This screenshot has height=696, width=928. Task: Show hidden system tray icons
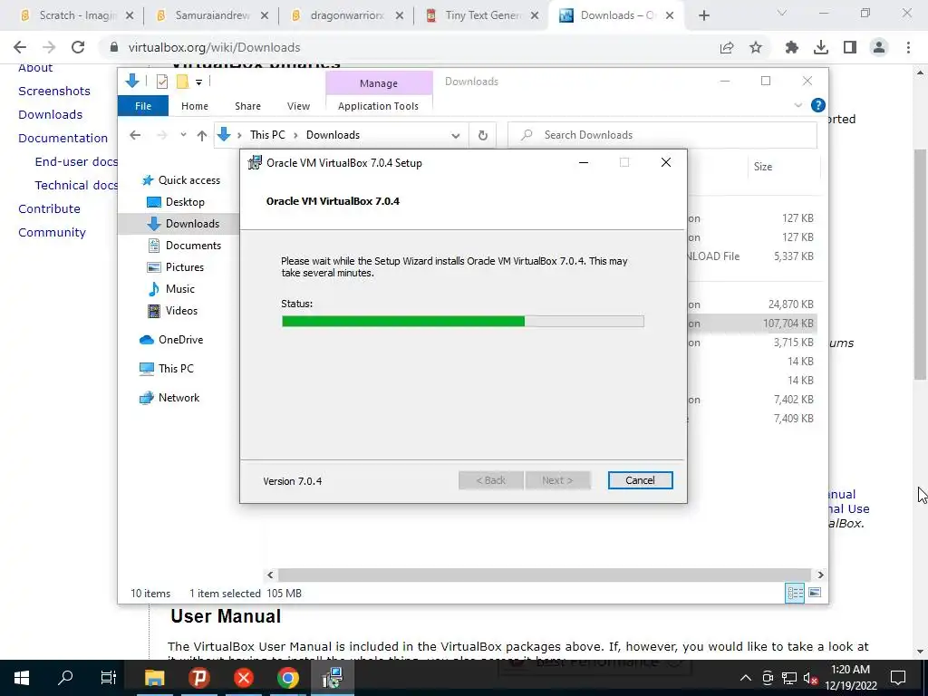[746, 678]
